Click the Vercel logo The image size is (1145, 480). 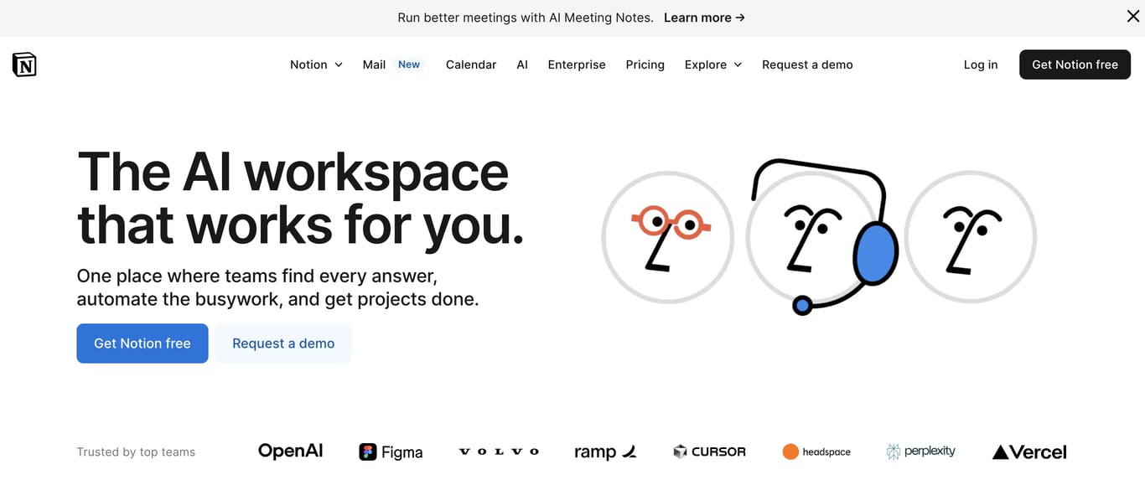[1029, 452]
